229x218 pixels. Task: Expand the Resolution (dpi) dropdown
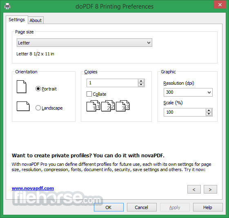(x=188, y=92)
